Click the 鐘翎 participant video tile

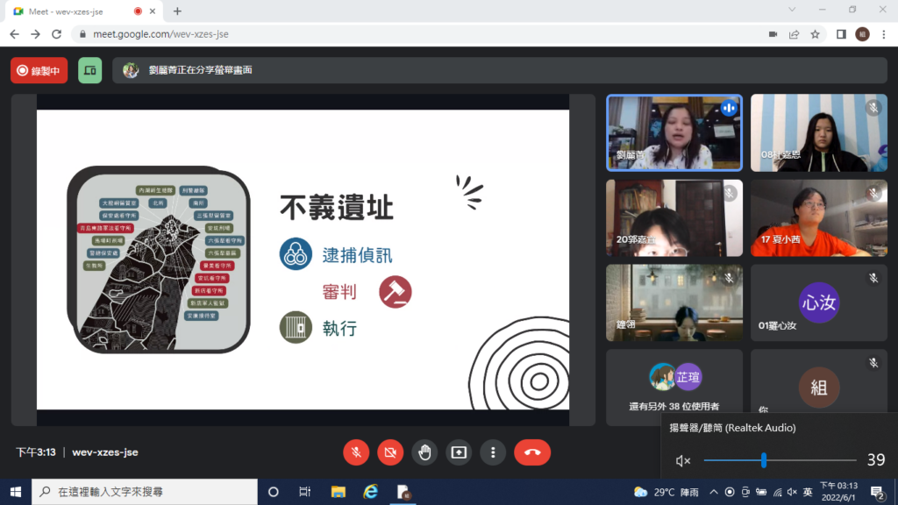coord(674,302)
